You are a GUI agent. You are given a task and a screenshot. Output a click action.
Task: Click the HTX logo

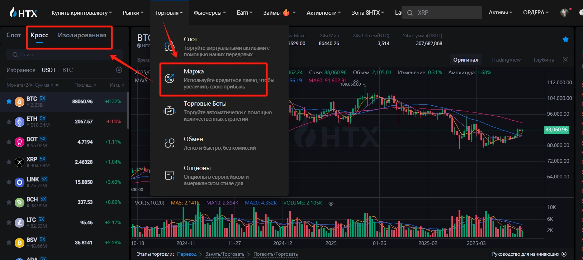tap(23, 13)
